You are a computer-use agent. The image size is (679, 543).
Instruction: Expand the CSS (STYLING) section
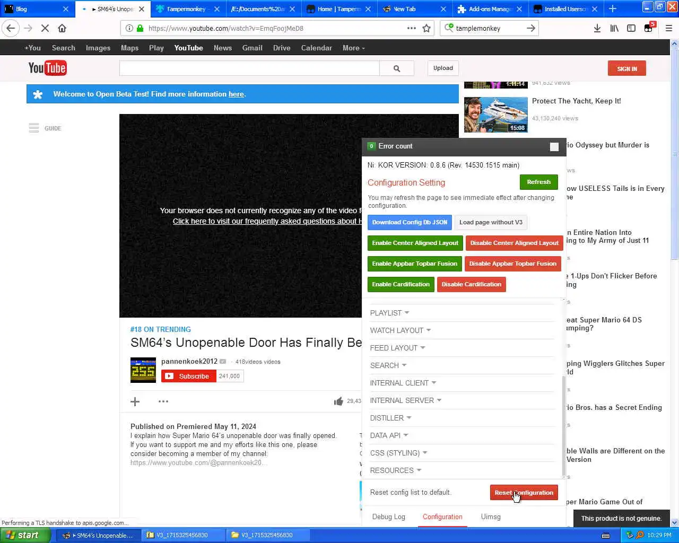tap(399, 453)
